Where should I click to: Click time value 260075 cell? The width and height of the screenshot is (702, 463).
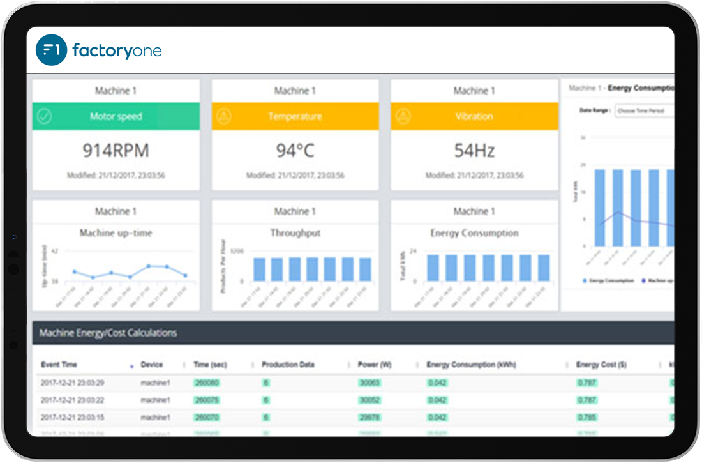206,400
